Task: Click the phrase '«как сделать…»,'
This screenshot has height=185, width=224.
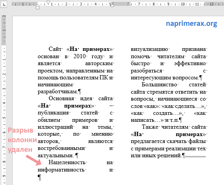Action: pyautogui.click(x=184, y=106)
